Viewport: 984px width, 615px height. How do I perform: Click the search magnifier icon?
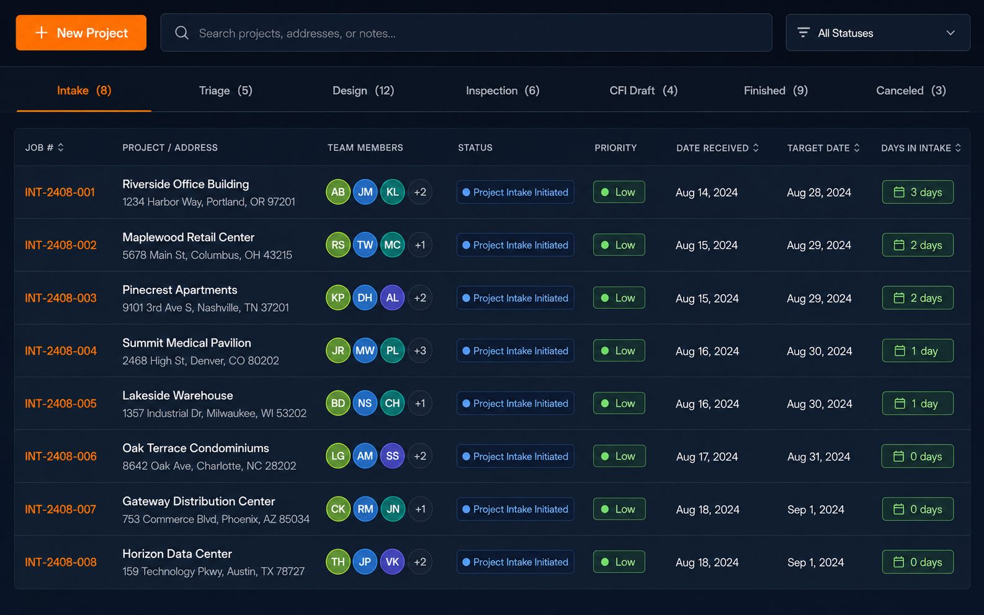pyautogui.click(x=181, y=33)
